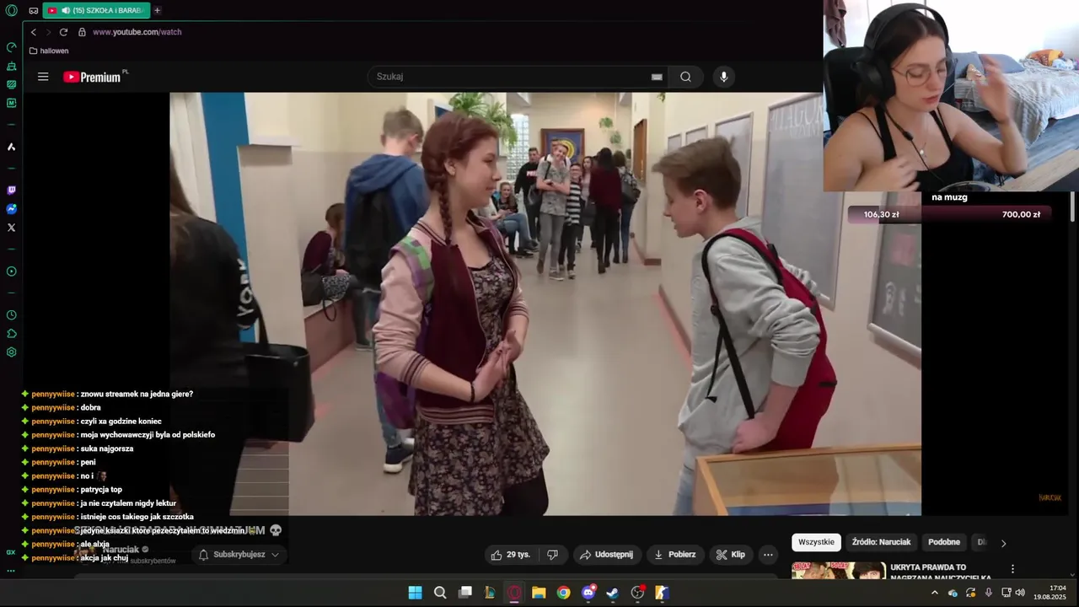Go back with the browser back arrow

[x=33, y=32]
